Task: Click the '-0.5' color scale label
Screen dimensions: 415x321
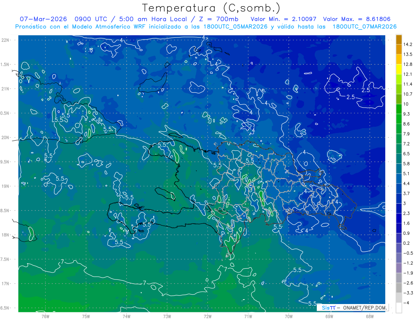Action: [408, 253]
